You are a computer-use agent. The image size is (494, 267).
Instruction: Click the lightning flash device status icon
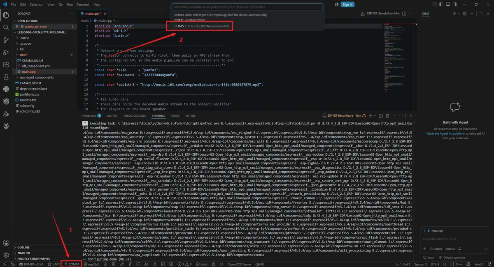130,264
